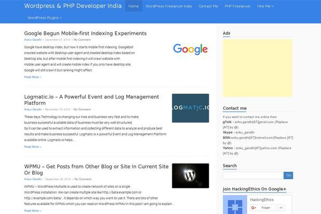Click the Skype anku_gandhi contact line
Screen dimensions: 321x214
pyautogui.click(x=239, y=132)
